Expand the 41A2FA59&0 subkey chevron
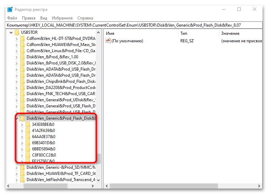The height and width of the screenshot is (194, 268). tap(22, 131)
